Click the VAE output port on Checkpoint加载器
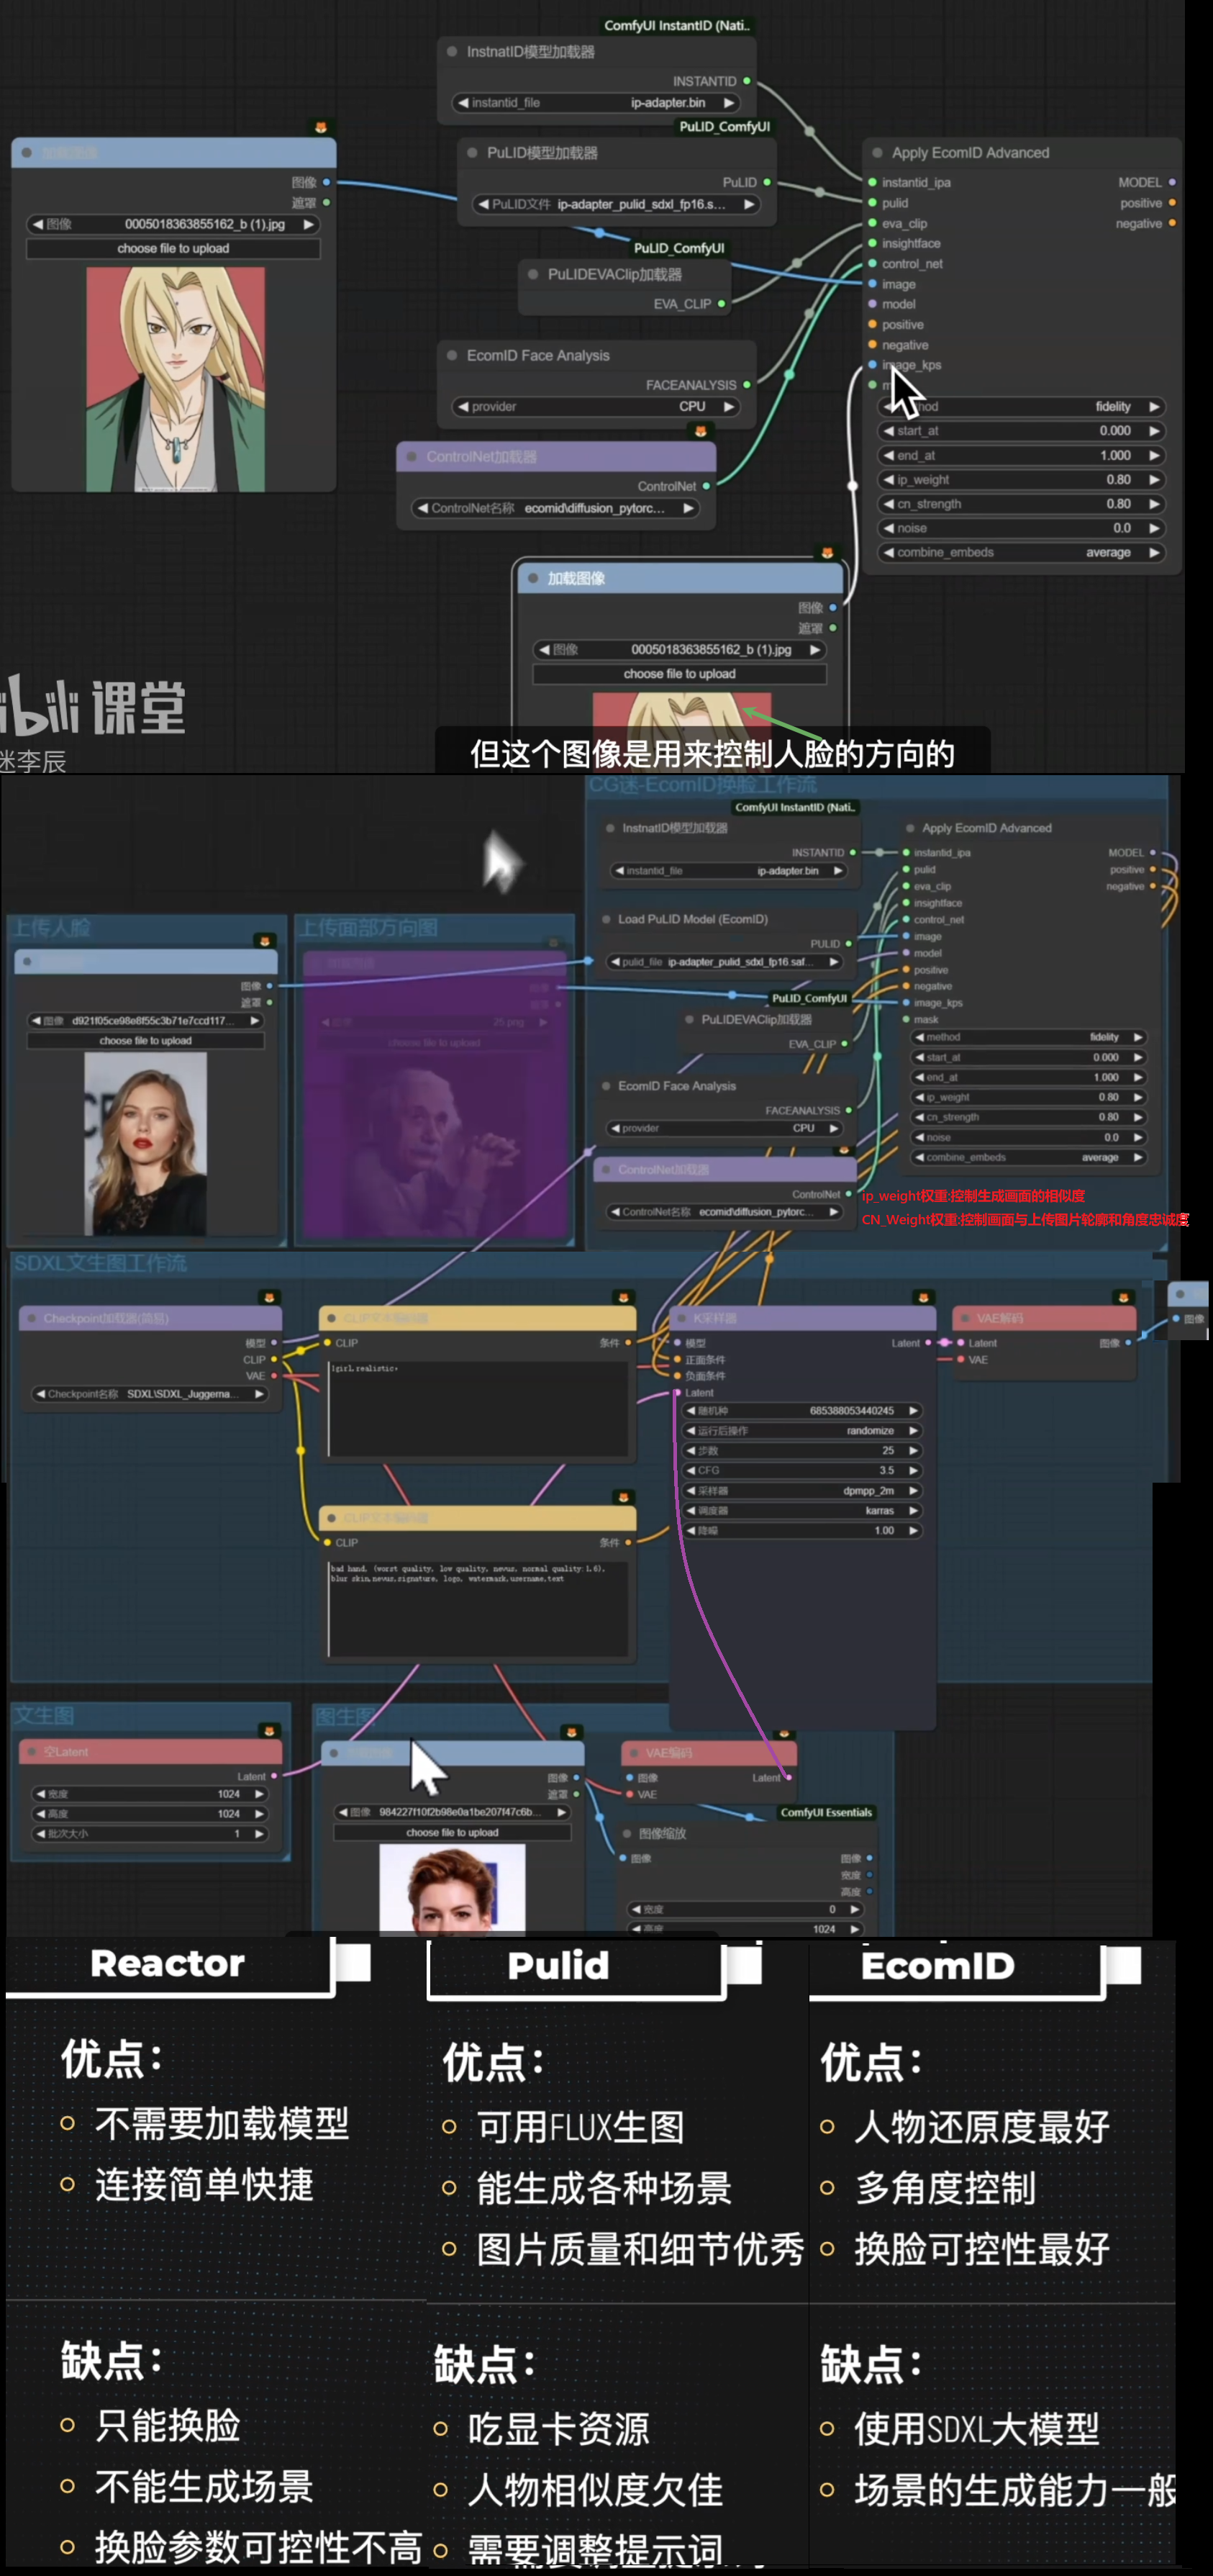Image resolution: width=1213 pixels, height=2576 pixels. coord(274,1376)
